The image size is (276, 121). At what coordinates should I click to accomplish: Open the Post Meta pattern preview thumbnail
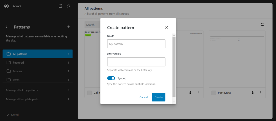point(237,59)
